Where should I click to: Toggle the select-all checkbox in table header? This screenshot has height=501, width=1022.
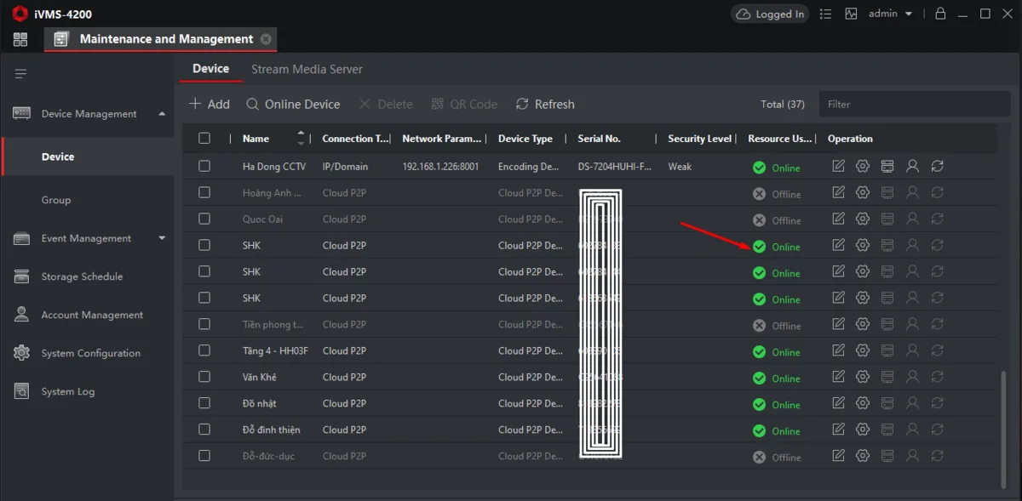pyautogui.click(x=204, y=139)
